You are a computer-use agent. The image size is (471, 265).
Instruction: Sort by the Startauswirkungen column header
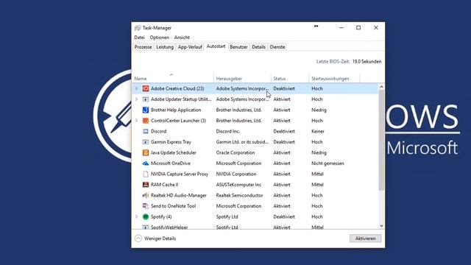[330, 79]
